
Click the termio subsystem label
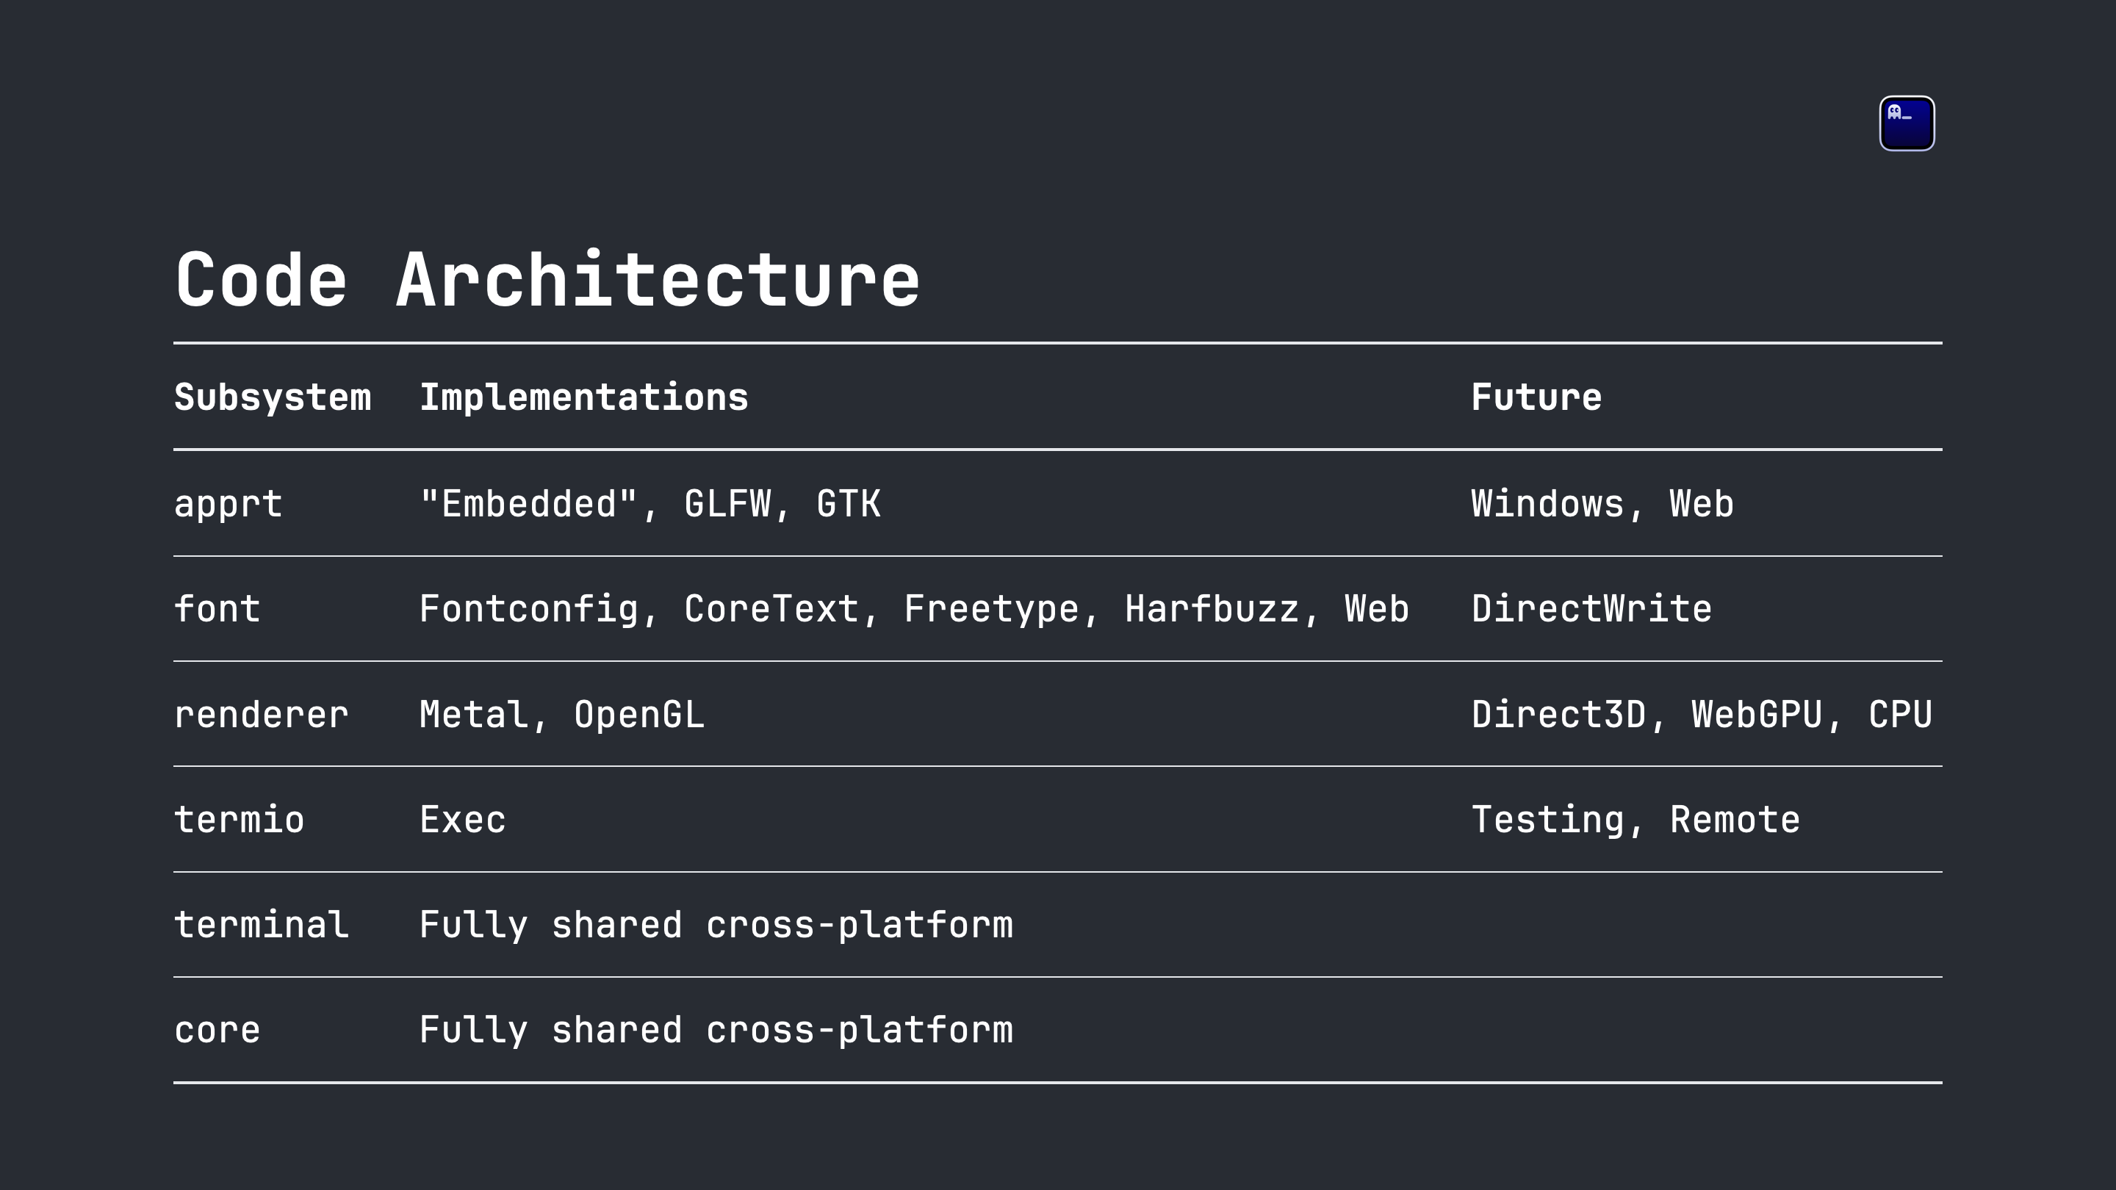coord(239,820)
